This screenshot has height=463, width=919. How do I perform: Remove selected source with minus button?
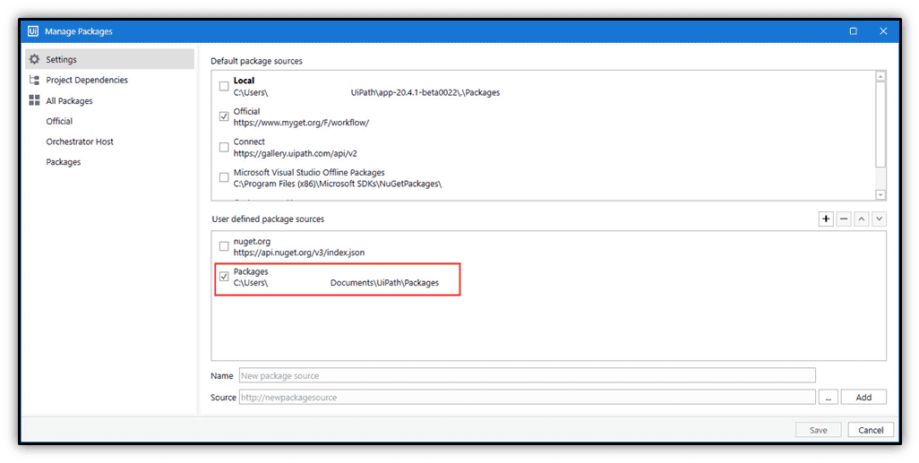click(x=844, y=219)
